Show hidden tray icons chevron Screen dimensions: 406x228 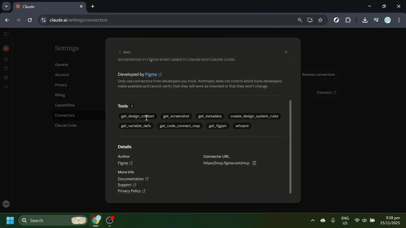tap(312, 220)
